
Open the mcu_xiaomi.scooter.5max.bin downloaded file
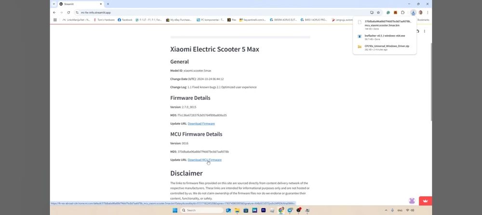[384, 25]
